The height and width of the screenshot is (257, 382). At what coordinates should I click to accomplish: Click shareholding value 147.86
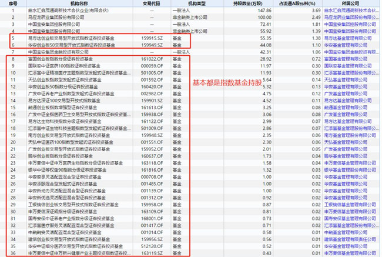tap(264, 11)
